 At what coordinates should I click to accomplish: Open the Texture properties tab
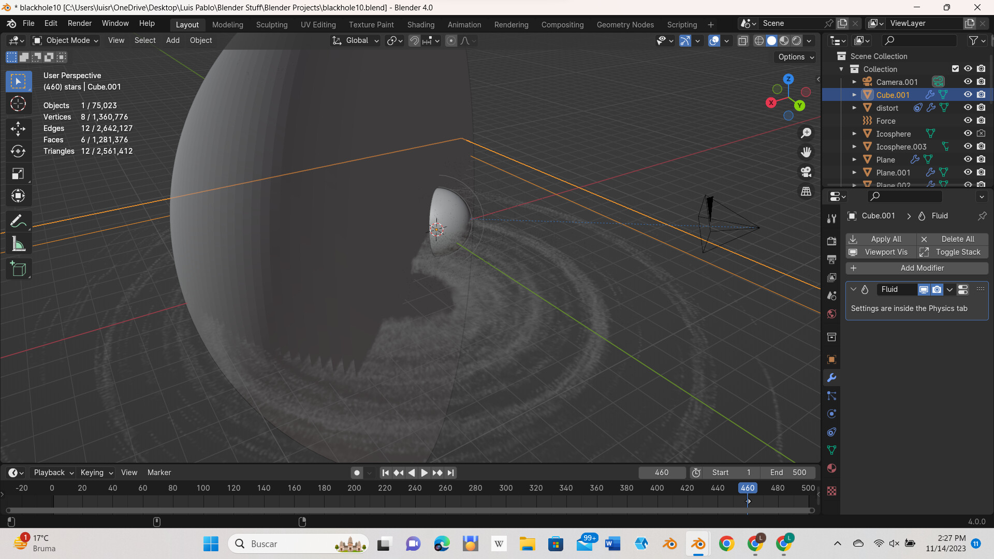(831, 491)
